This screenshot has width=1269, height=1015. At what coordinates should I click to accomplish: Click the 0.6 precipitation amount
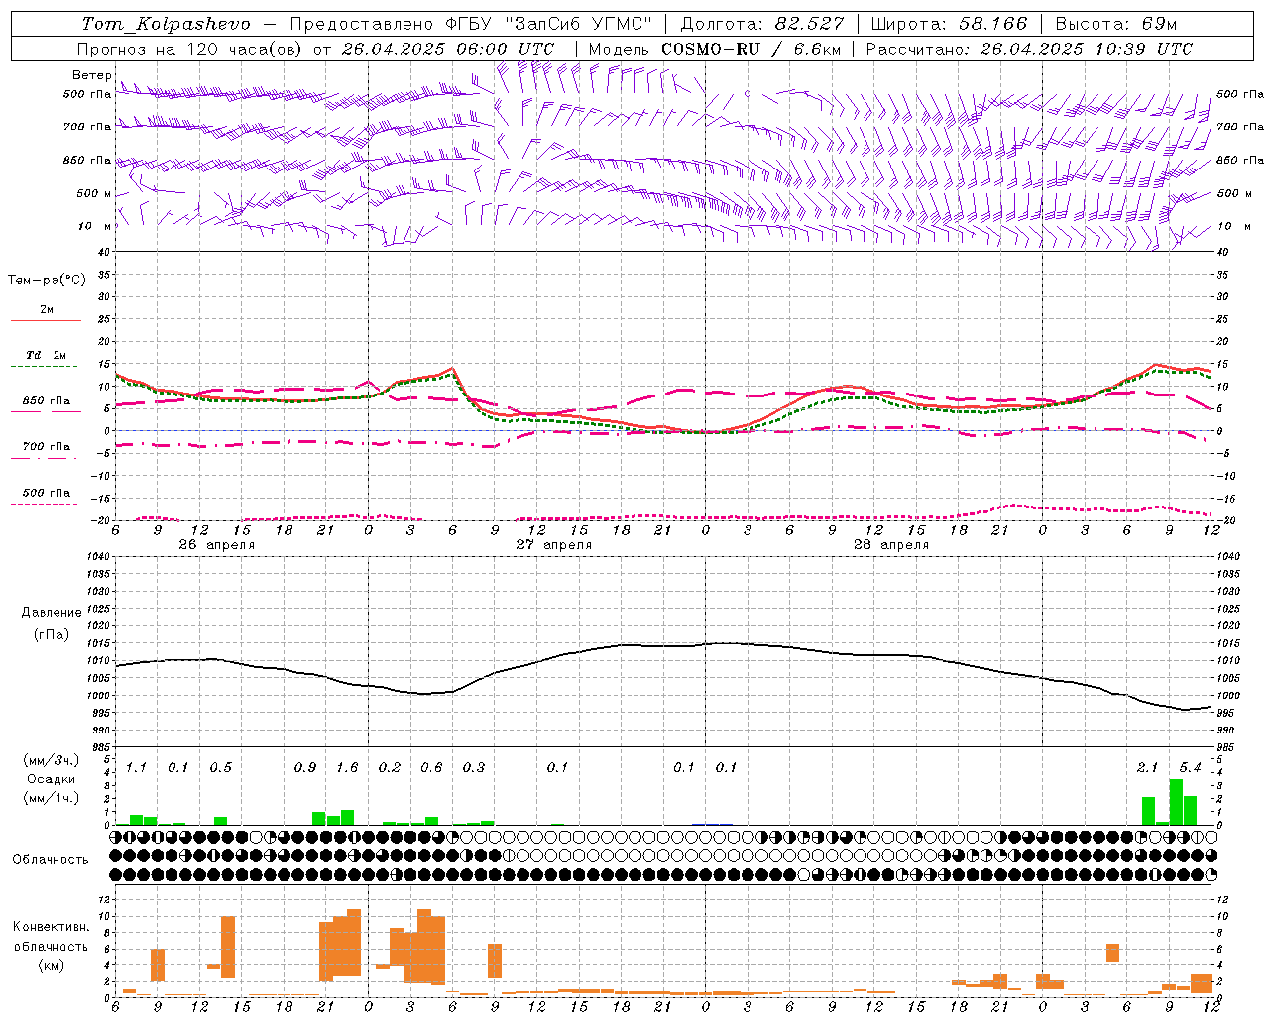431,768
